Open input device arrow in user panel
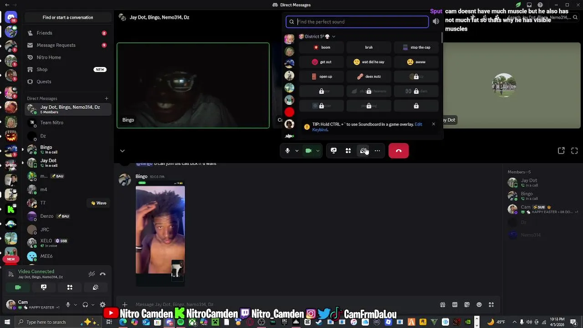This screenshot has width=583, height=328. [76, 305]
